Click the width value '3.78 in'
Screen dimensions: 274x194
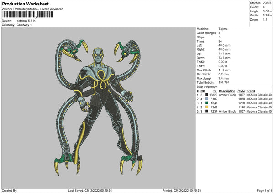coord(267,16)
